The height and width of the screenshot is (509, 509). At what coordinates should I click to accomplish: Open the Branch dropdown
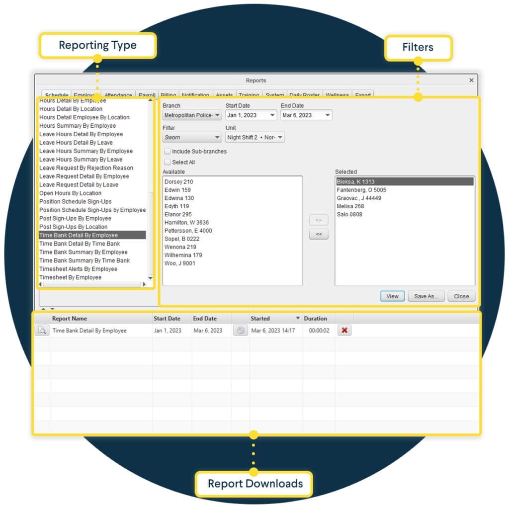tap(192, 115)
